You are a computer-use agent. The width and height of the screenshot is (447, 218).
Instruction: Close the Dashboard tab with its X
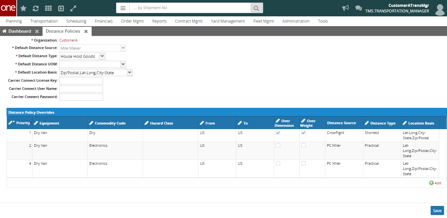click(37, 31)
